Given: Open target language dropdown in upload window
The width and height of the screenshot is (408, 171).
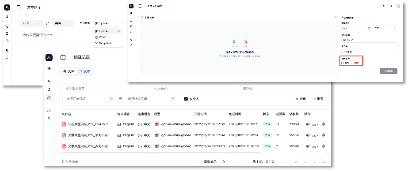Looking at the screenshot, I should (385, 28).
